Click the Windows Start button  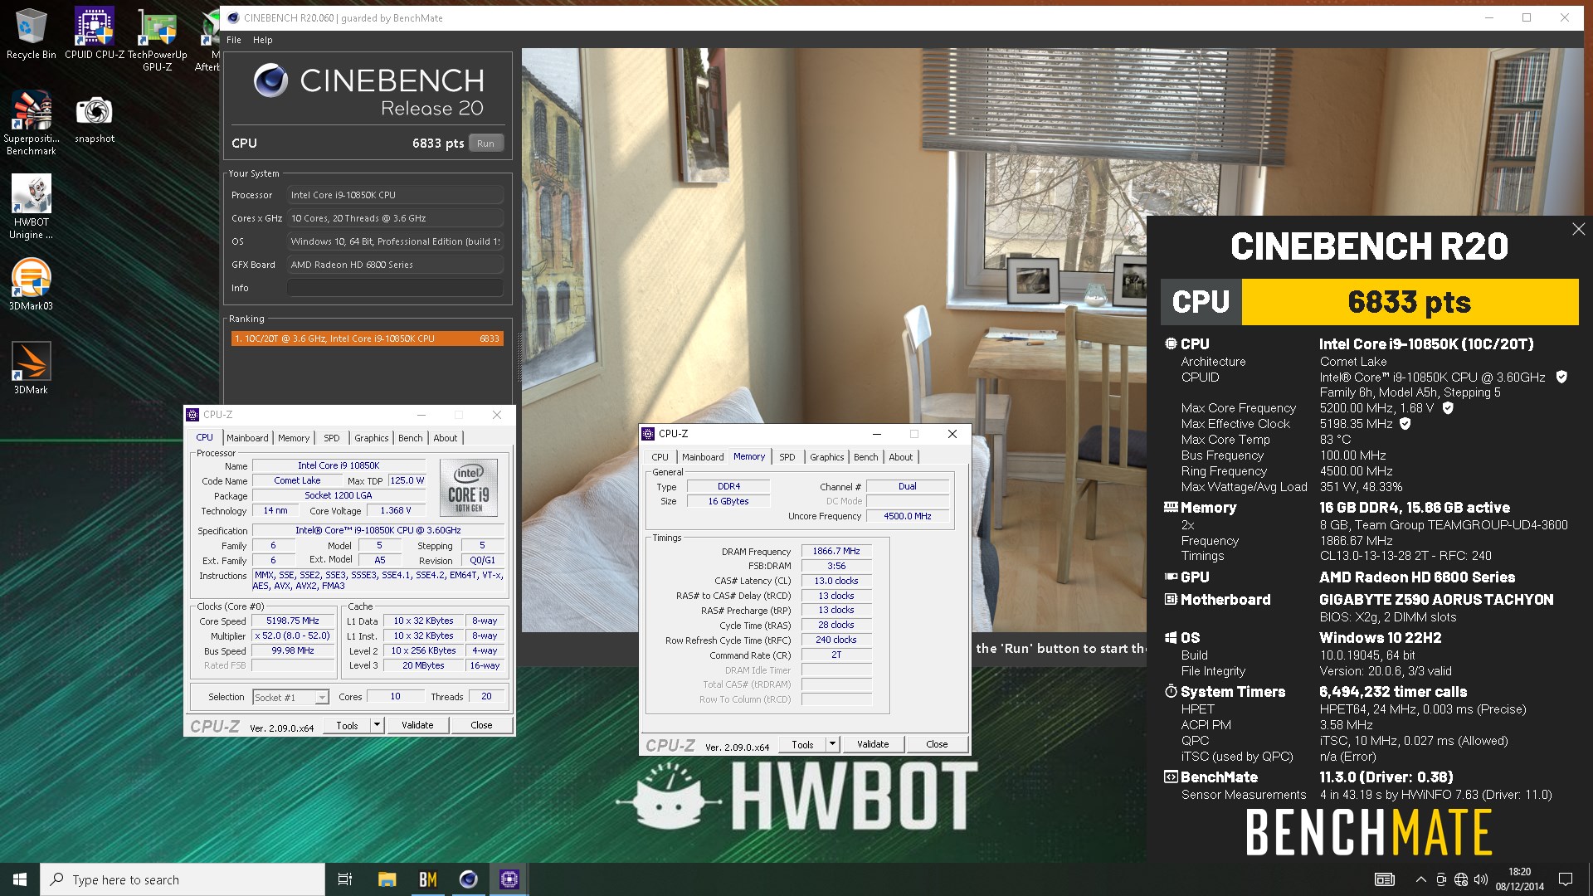pos(20,879)
